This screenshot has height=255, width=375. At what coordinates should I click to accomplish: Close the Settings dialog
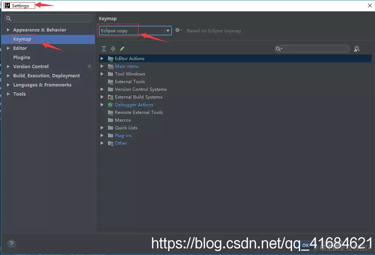click(370, 5)
